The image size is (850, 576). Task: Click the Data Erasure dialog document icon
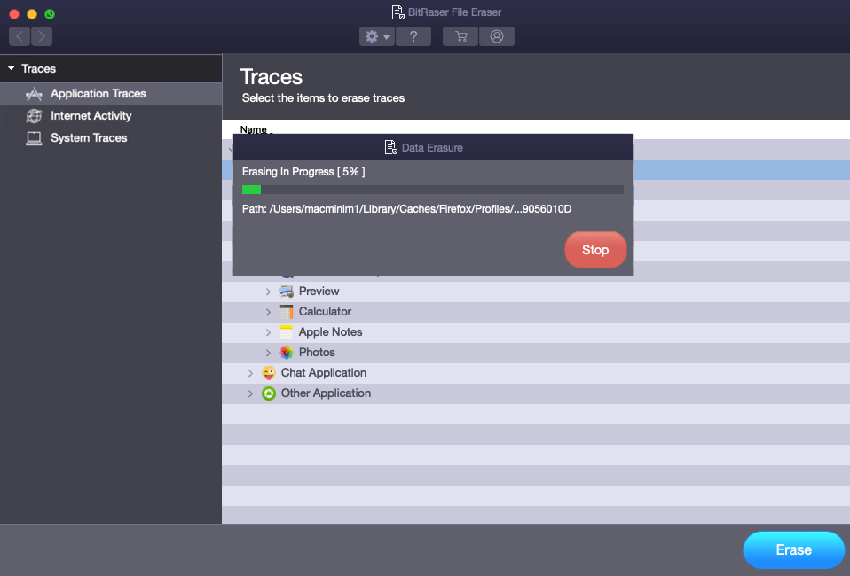390,147
